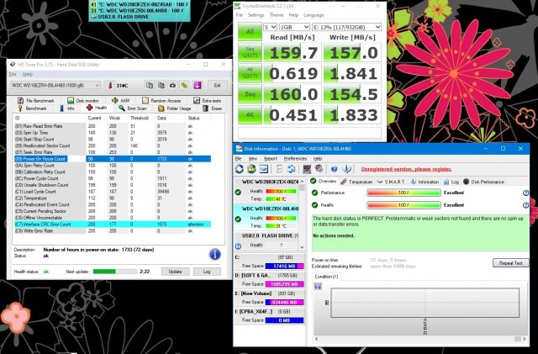The image size is (538, 354).
Task: Open the test count dropdown showing 5
Action: coord(269,26)
